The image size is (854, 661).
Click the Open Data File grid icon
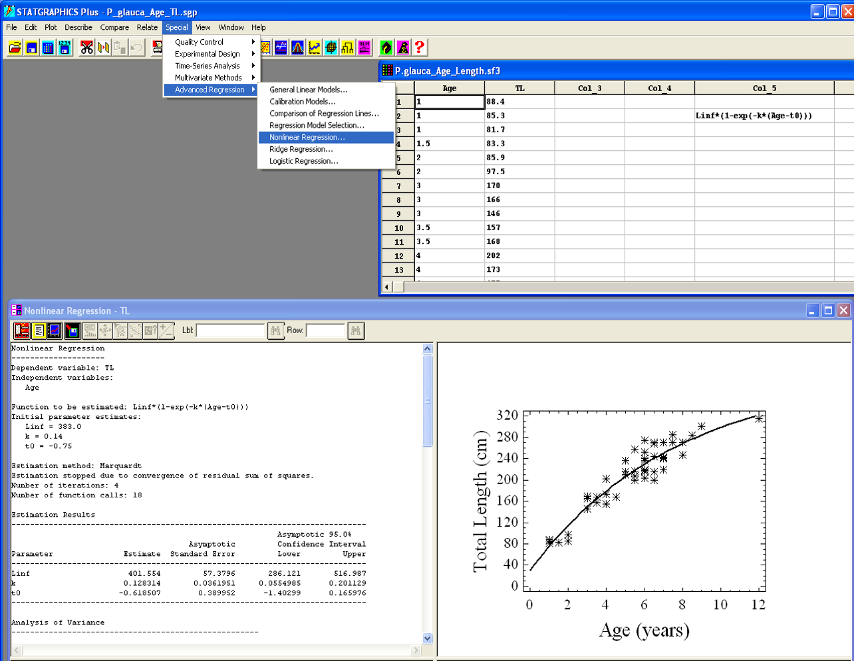pos(48,47)
